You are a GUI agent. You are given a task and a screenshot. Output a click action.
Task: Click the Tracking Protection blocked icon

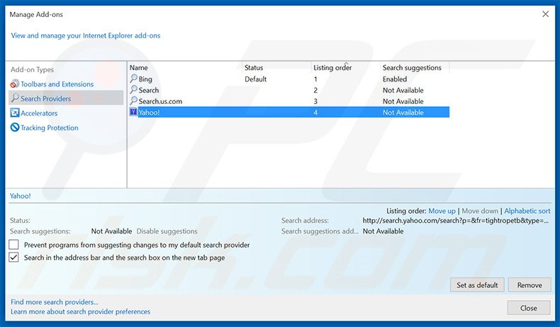(15, 127)
